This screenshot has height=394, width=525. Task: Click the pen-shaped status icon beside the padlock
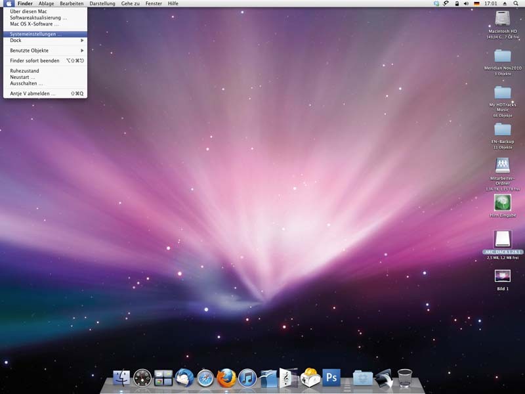[446, 3]
